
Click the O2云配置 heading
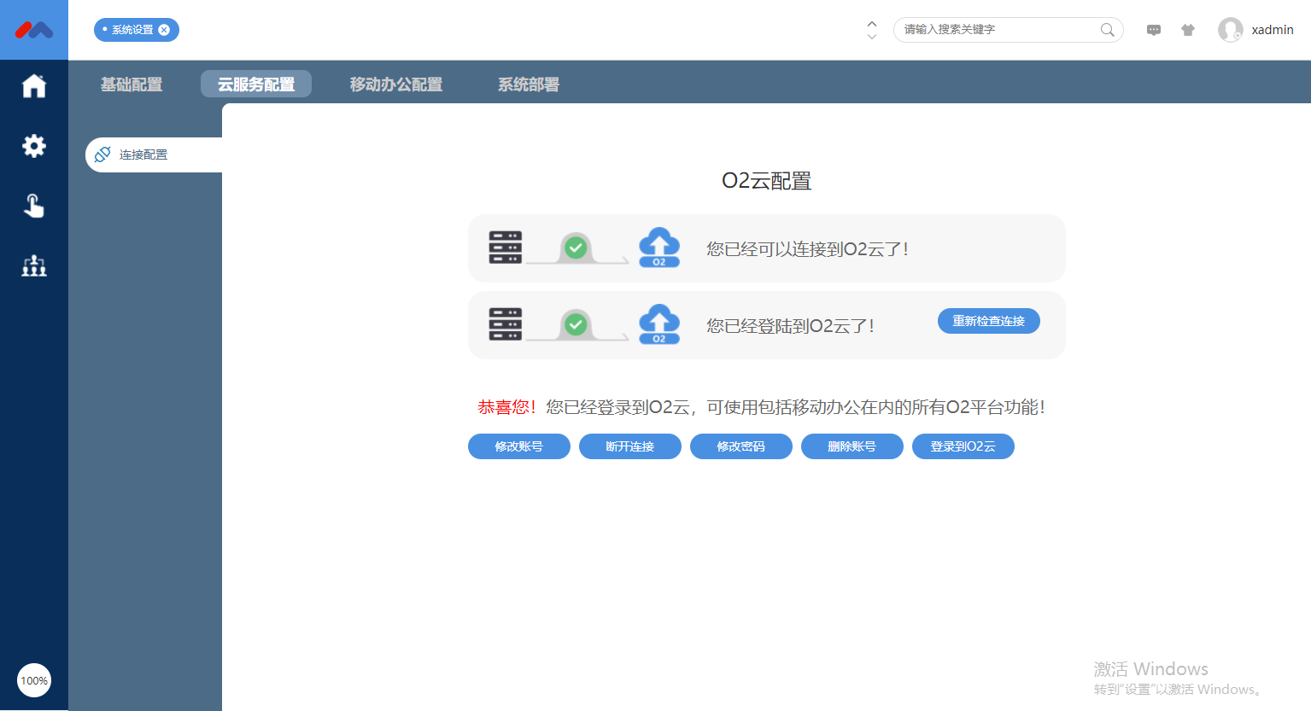pos(767,181)
